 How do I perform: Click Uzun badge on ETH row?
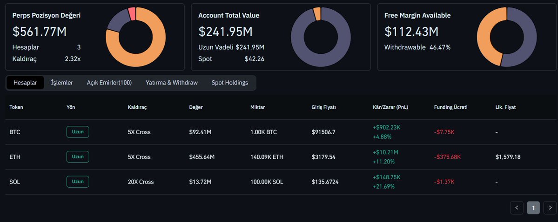[78, 157]
